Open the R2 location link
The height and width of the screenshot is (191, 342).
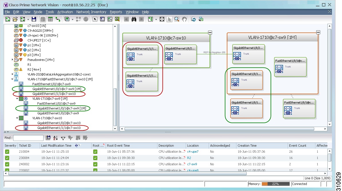[x=189, y=158]
